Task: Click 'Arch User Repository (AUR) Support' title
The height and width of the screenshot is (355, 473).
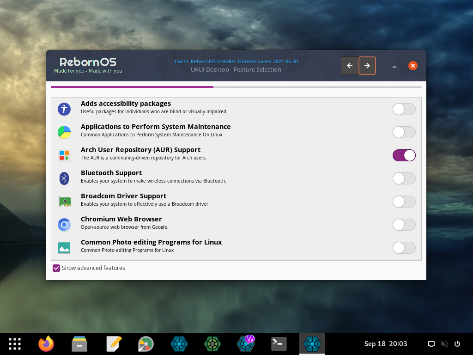Action: pyautogui.click(x=140, y=150)
